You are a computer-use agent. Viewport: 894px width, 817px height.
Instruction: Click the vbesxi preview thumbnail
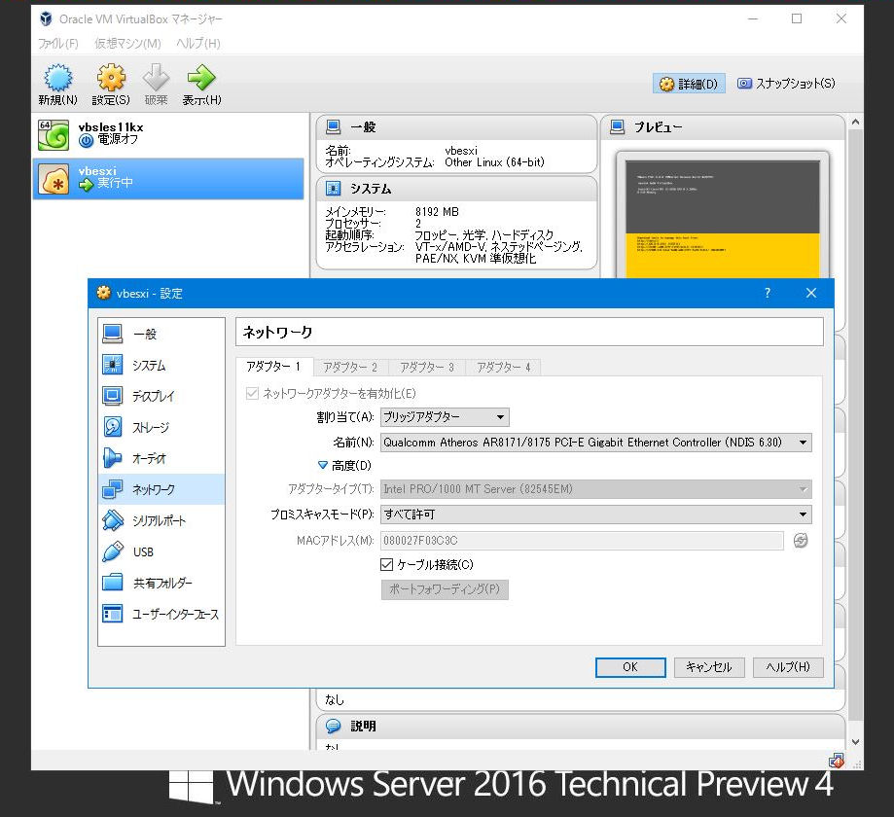(723, 220)
